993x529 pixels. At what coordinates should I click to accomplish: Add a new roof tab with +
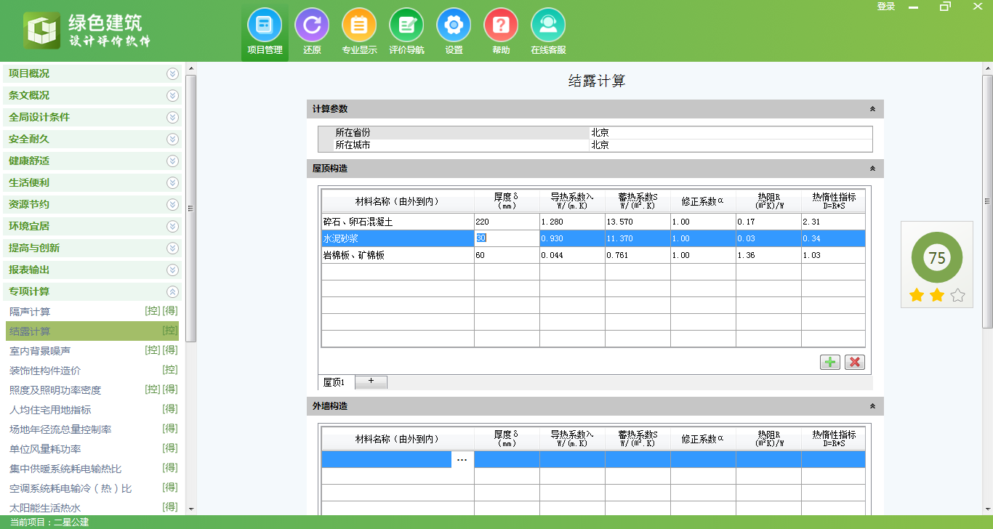coord(371,381)
